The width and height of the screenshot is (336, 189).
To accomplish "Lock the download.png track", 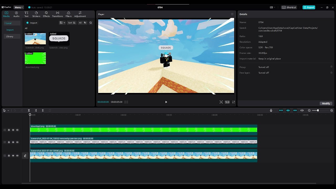I will (9, 130).
